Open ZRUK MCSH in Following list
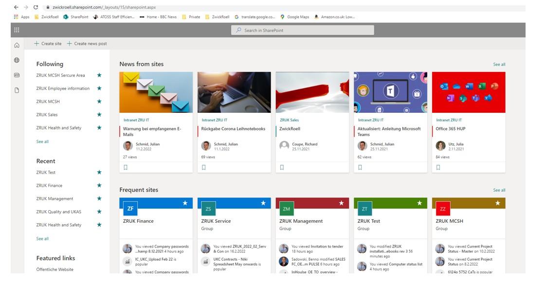This screenshot has height=286, width=546. (x=48, y=102)
